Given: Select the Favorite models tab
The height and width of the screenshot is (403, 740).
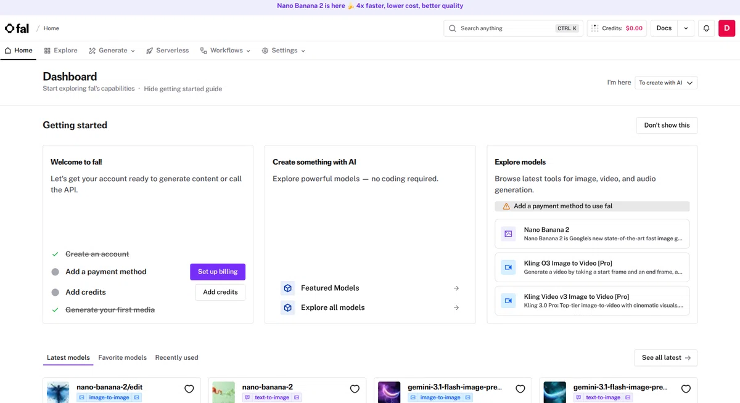Looking at the screenshot, I should [123, 357].
